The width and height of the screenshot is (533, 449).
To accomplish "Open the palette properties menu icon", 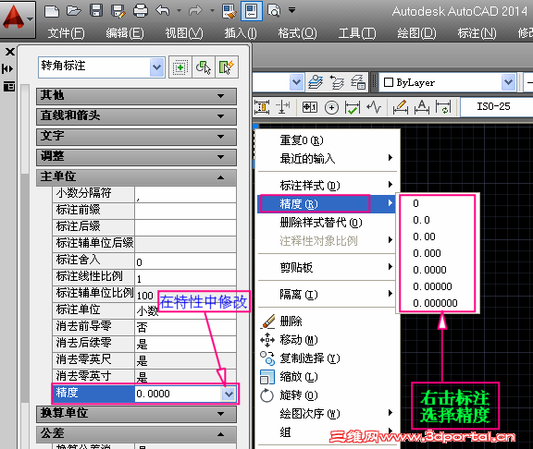I will pyautogui.click(x=9, y=86).
